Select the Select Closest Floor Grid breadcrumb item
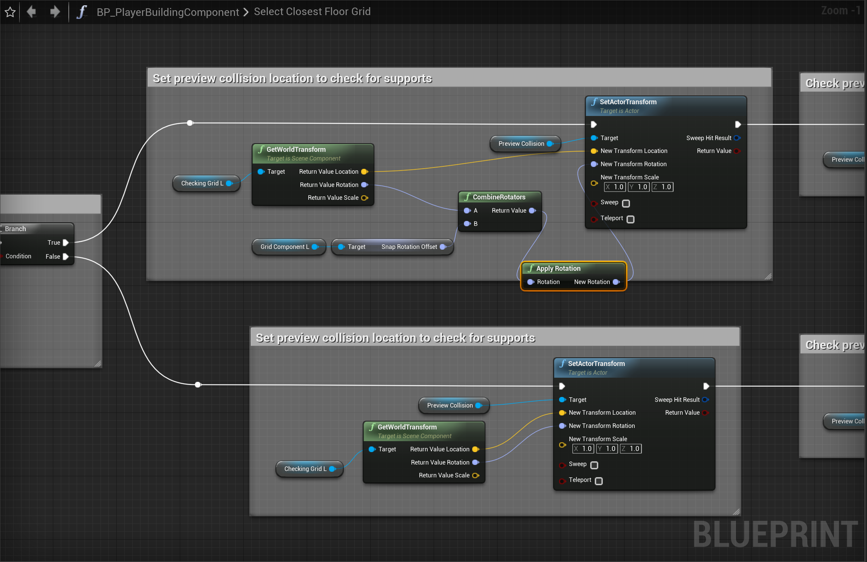Screen dimensions: 867x562 (312, 11)
